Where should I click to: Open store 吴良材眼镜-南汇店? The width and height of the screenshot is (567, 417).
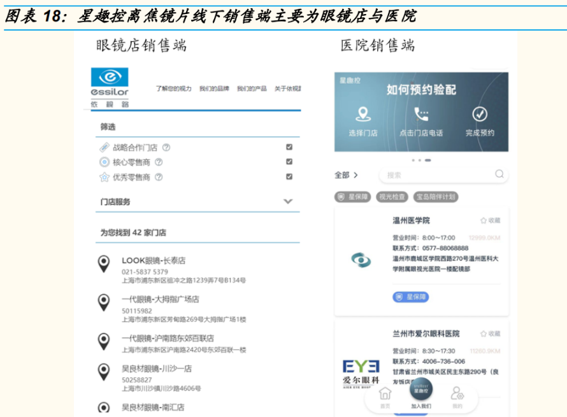tap(153, 407)
